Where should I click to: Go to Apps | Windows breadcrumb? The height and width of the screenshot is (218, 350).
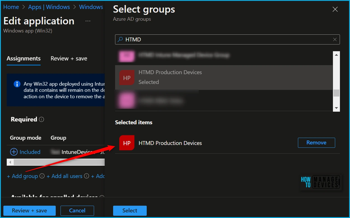pyautogui.click(x=49, y=7)
